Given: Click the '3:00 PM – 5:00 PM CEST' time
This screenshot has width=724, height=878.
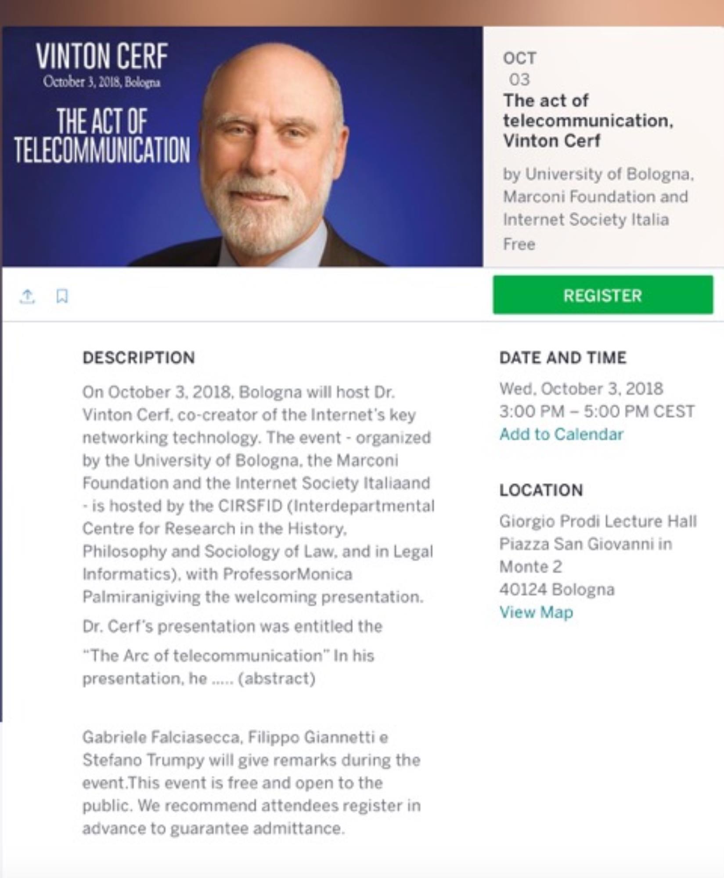Looking at the screenshot, I should (597, 411).
